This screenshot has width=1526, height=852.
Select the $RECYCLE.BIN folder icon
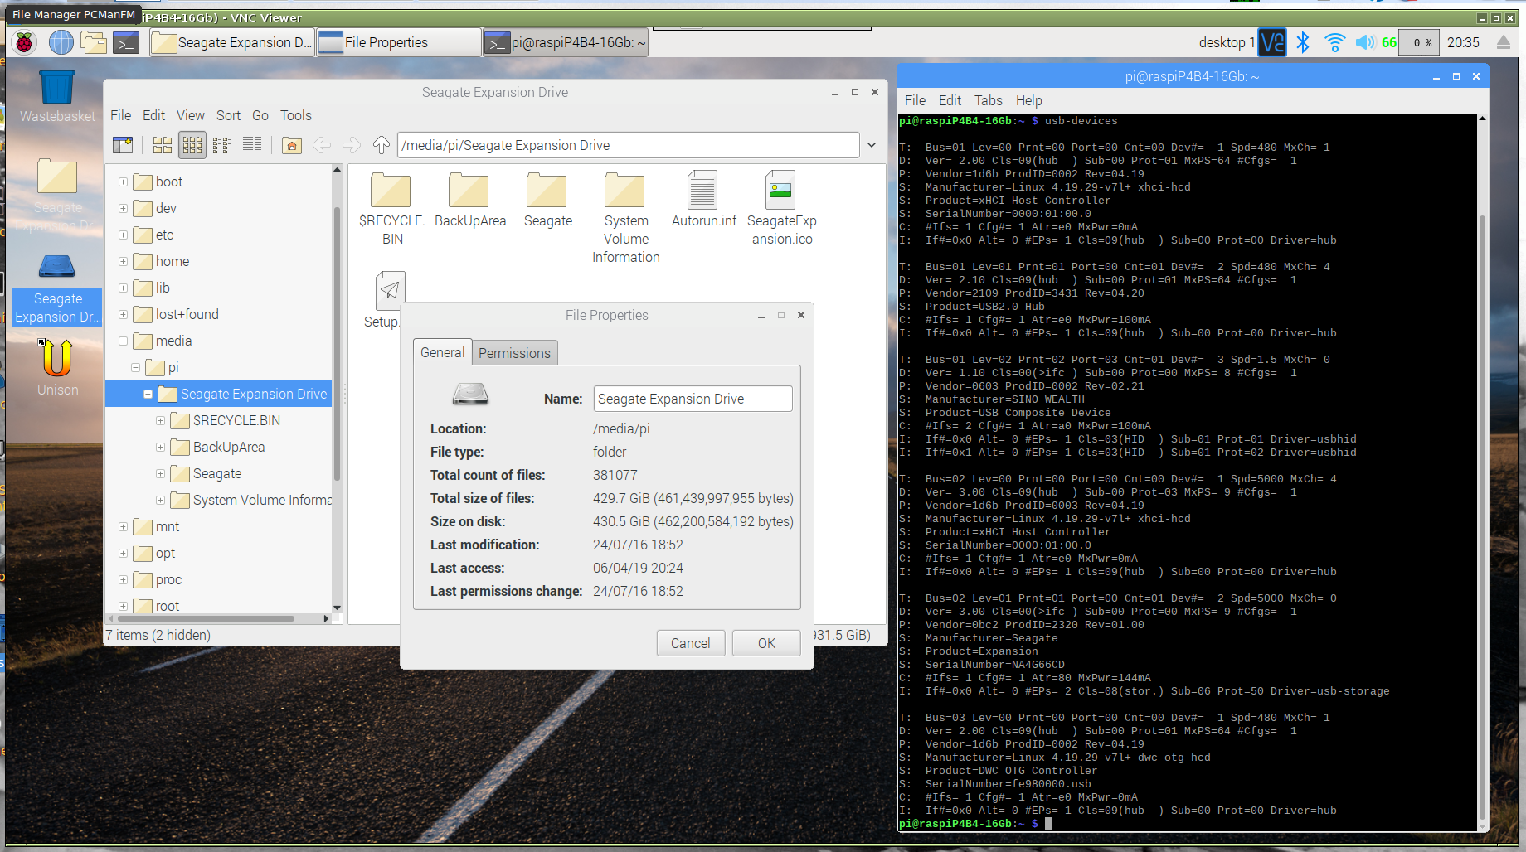pos(391,191)
